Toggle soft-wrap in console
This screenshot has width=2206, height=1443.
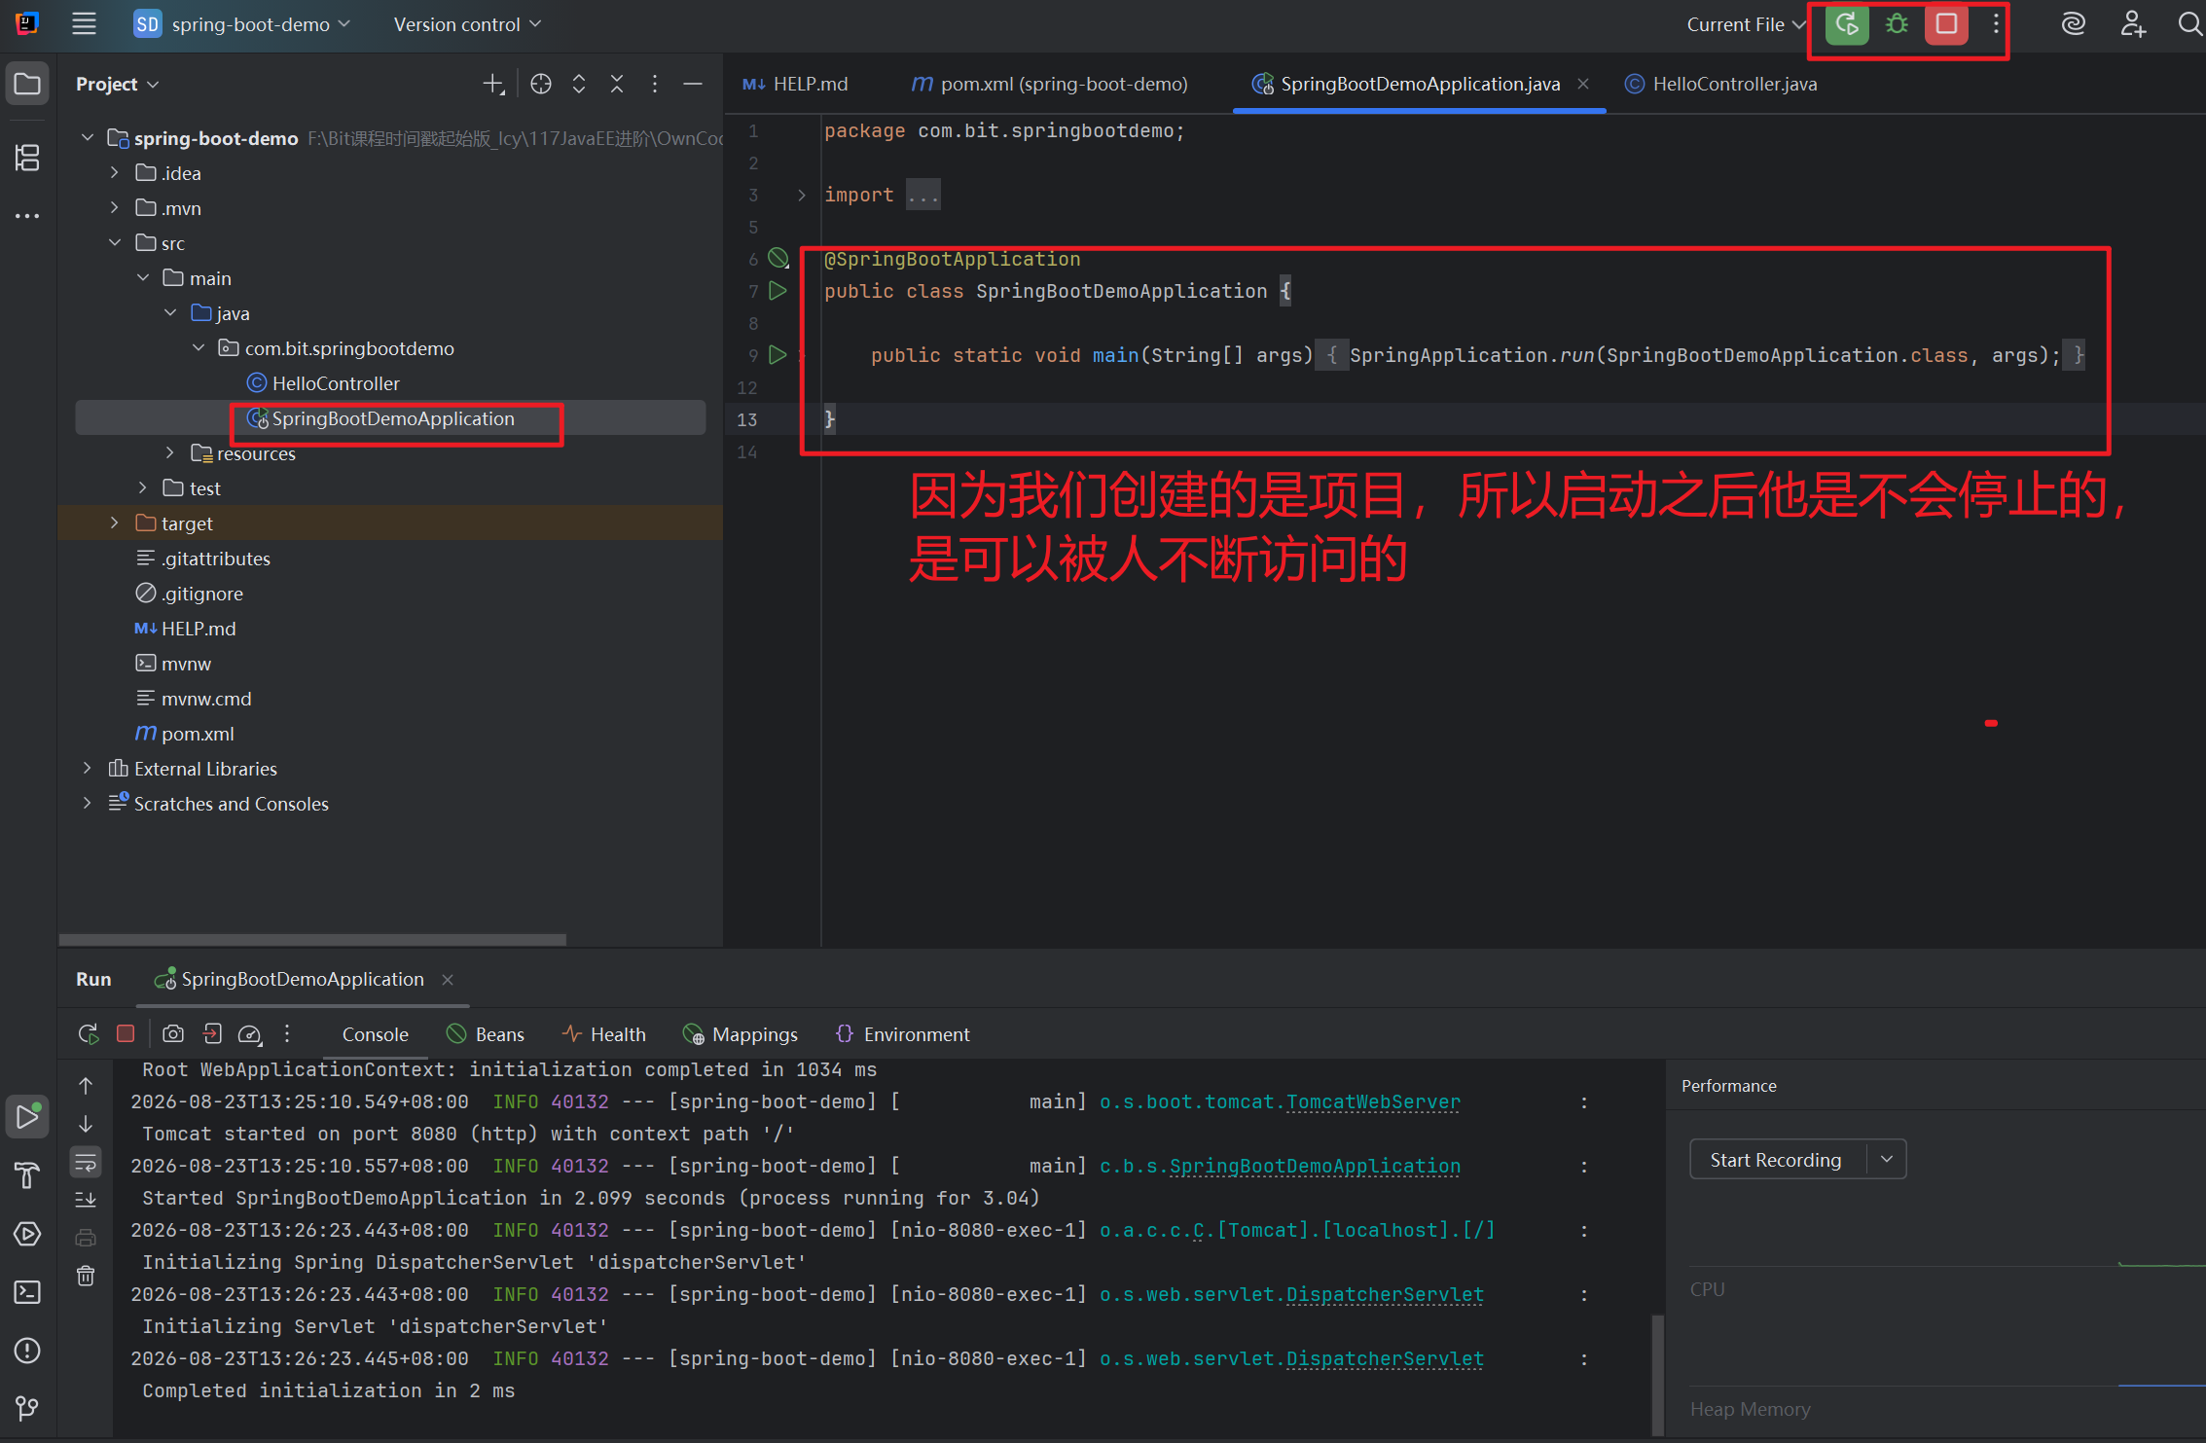pyautogui.click(x=86, y=1162)
